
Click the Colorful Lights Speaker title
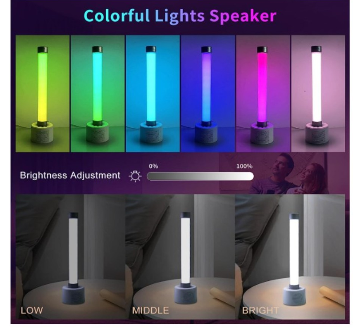180,16
